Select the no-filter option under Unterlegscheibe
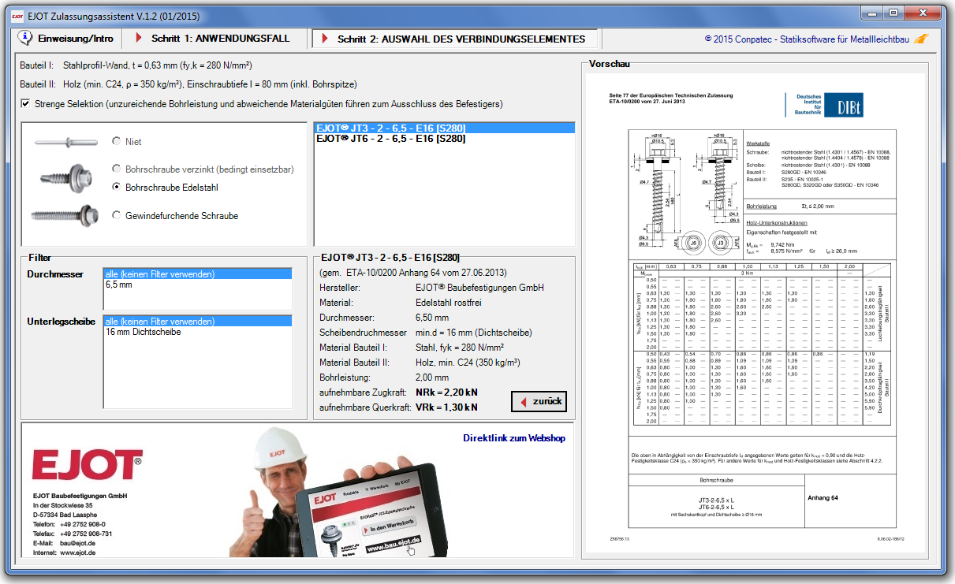 click(159, 322)
